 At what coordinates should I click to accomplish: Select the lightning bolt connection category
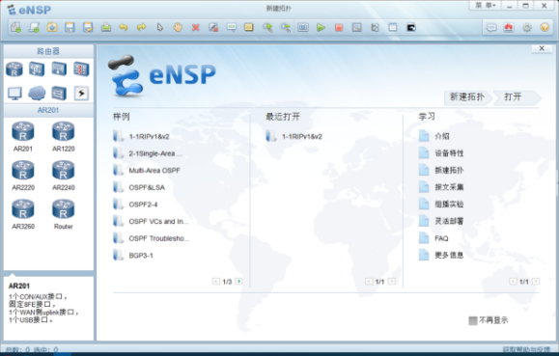pyautogui.click(x=81, y=94)
